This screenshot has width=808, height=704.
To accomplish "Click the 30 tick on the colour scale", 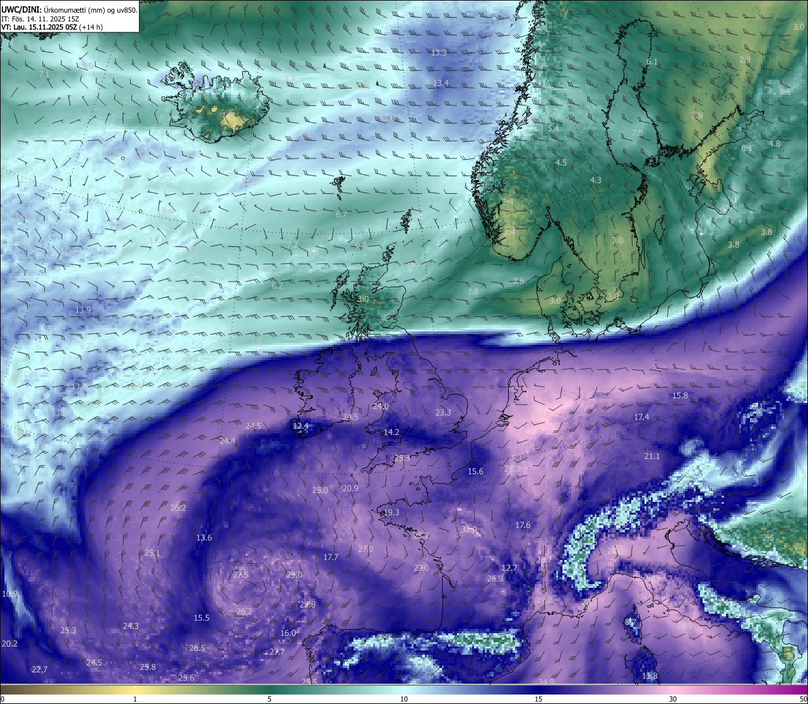I will (673, 699).
